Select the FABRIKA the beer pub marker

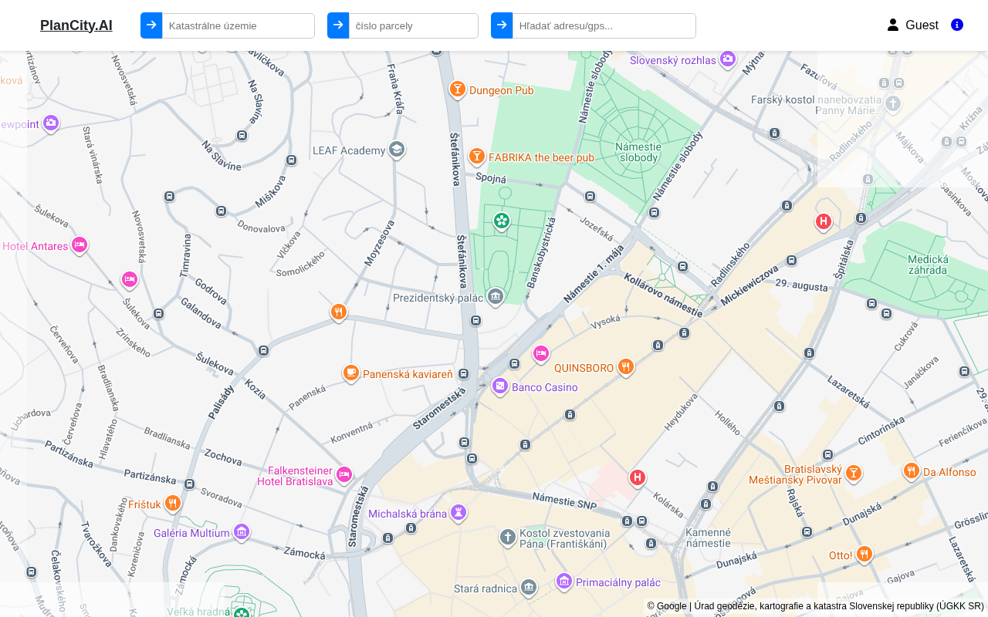point(477,157)
